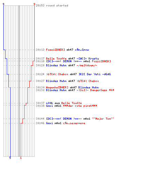
Task: Click victim ***der rote pirat***
Action: coord(80,106)
